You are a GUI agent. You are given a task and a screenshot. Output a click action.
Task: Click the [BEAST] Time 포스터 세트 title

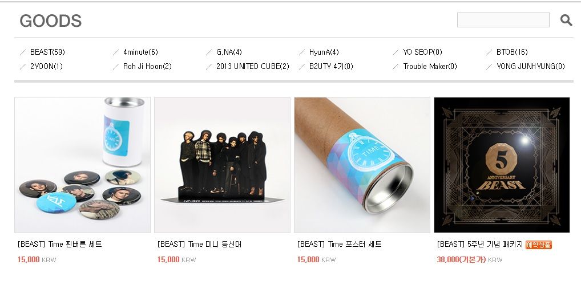pyautogui.click(x=339, y=244)
